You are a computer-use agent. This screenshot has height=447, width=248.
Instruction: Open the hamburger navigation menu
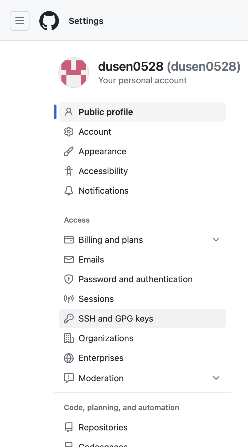point(20,21)
